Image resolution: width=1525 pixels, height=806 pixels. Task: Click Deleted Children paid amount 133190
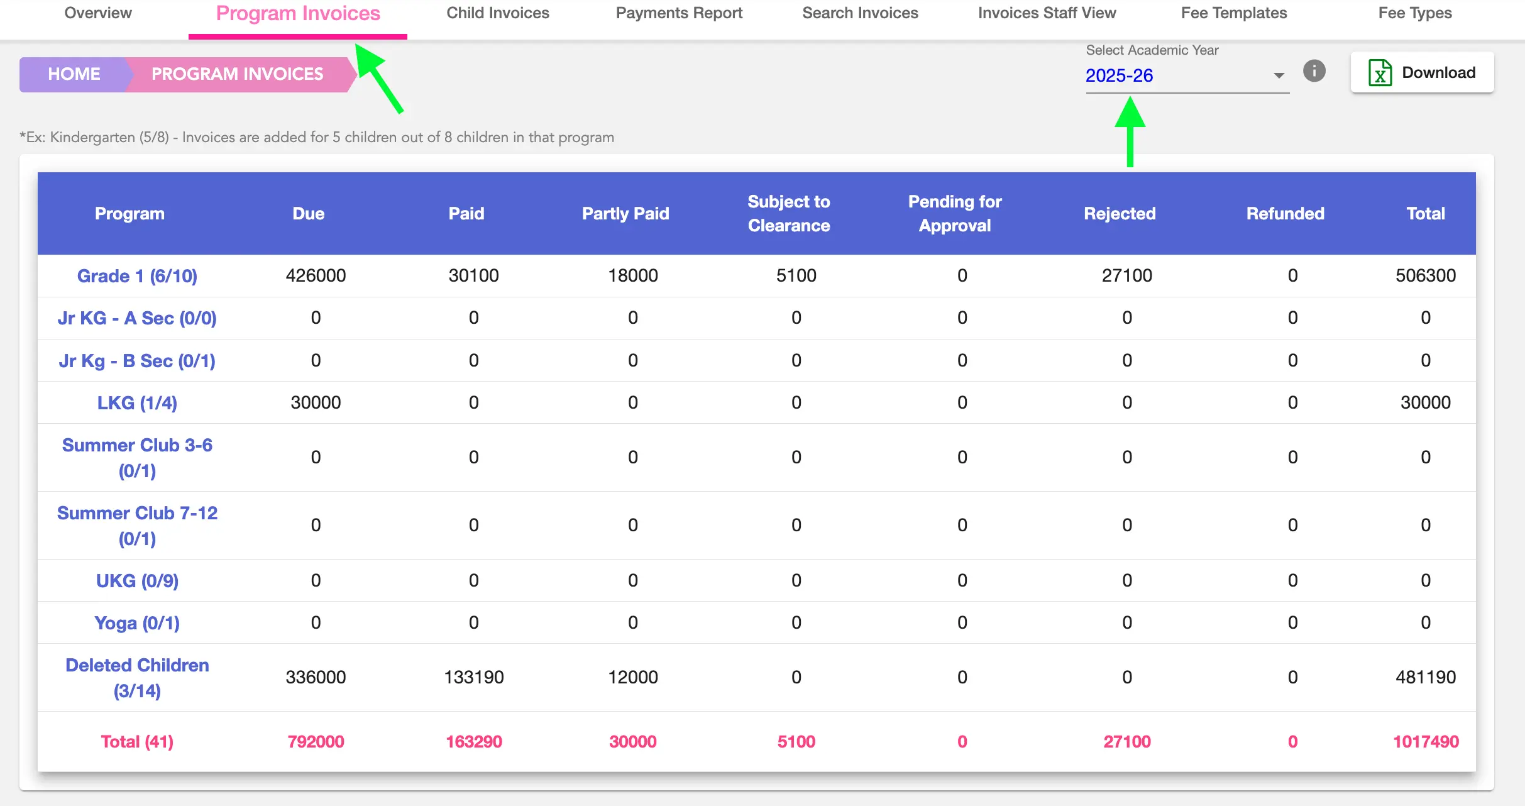pyautogui.click(x=474, y=677)
